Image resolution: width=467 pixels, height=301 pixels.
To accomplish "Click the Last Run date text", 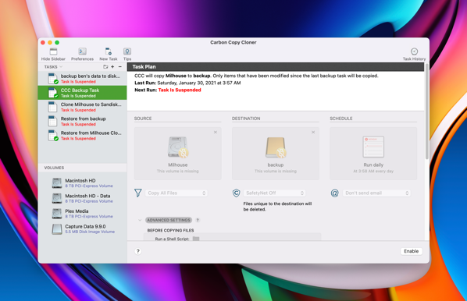I will 199,83.
